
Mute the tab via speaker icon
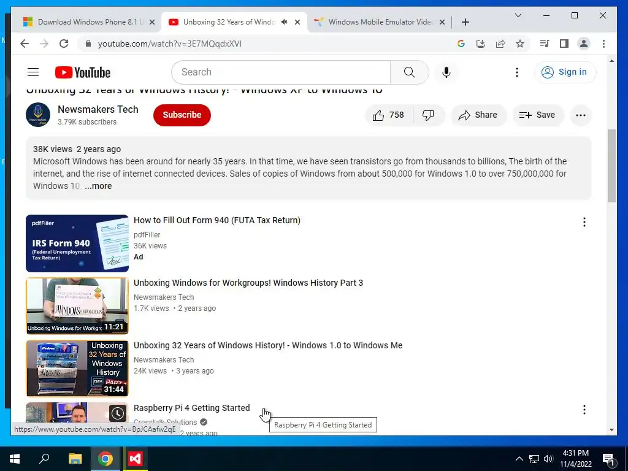285,22
